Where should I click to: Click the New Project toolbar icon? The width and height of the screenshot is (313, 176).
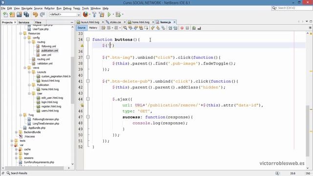pyautogui.click(x=12, y=14)
